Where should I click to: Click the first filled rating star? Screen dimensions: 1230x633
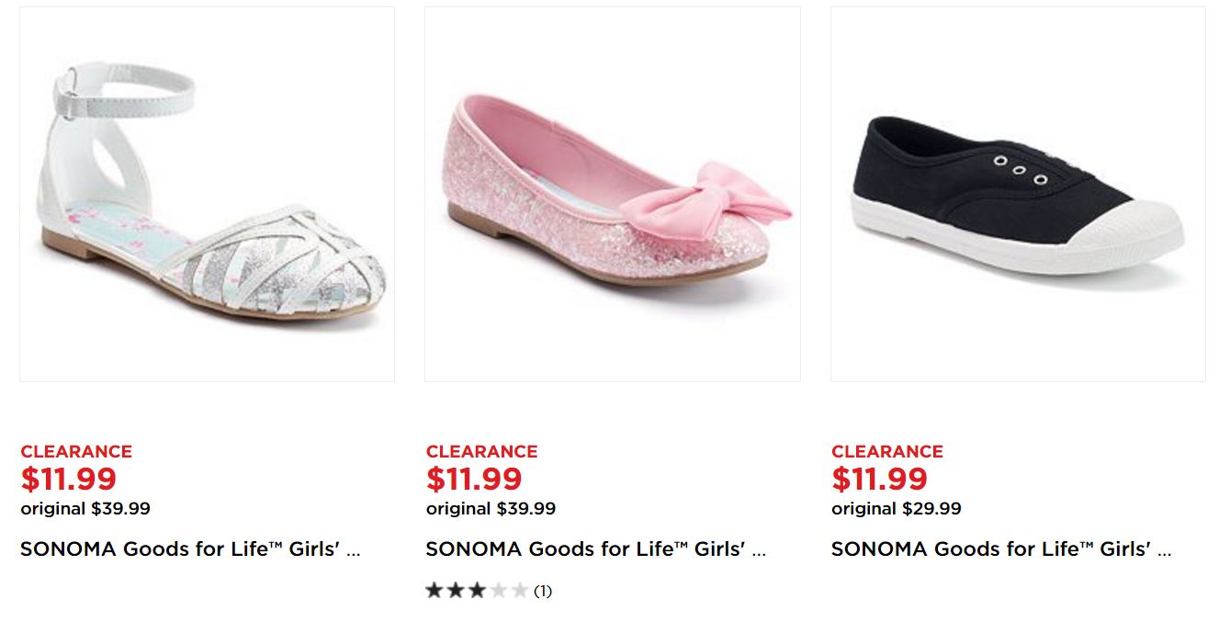tap(434, 591)
